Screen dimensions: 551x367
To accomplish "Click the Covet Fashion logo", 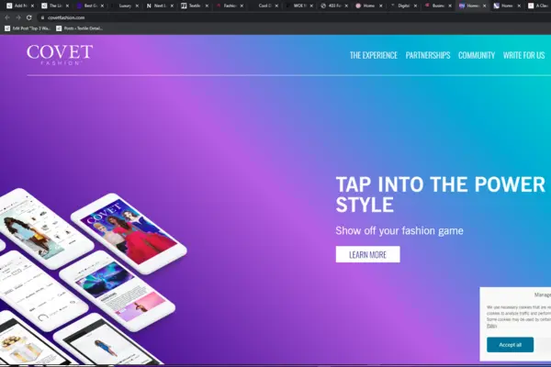I will [x=60, y=54].
